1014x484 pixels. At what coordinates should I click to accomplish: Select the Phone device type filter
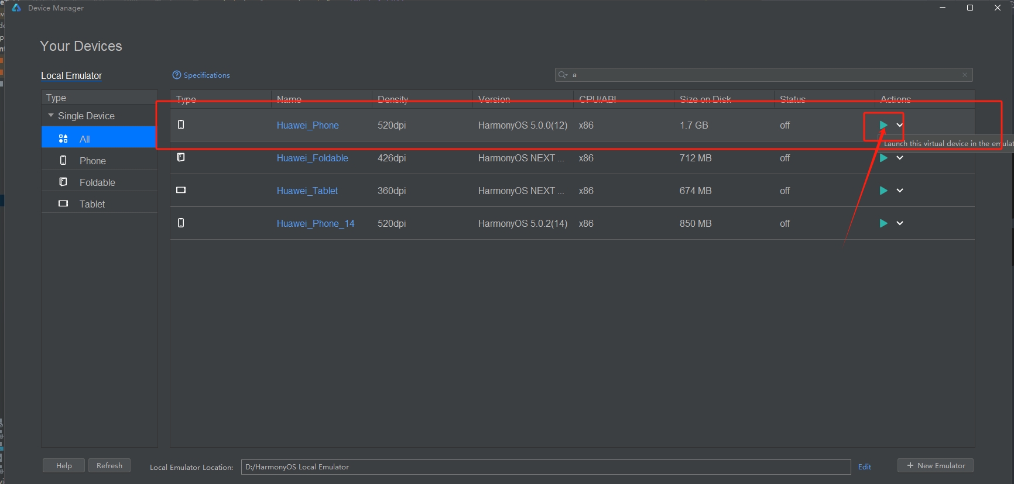click(x=93, y=161)
